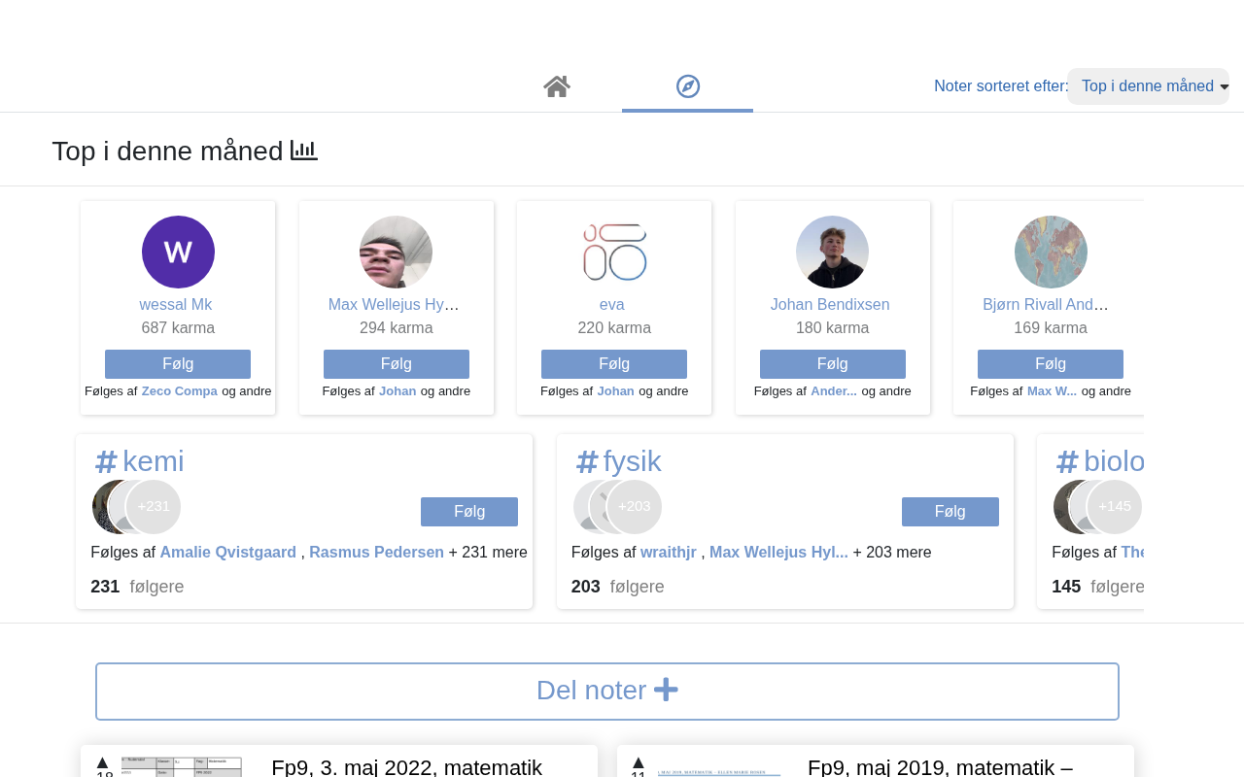Image resolution: width=1244 pixels, height=777 pixels.
Task: Go to the home feed icon
Action: 557,86
